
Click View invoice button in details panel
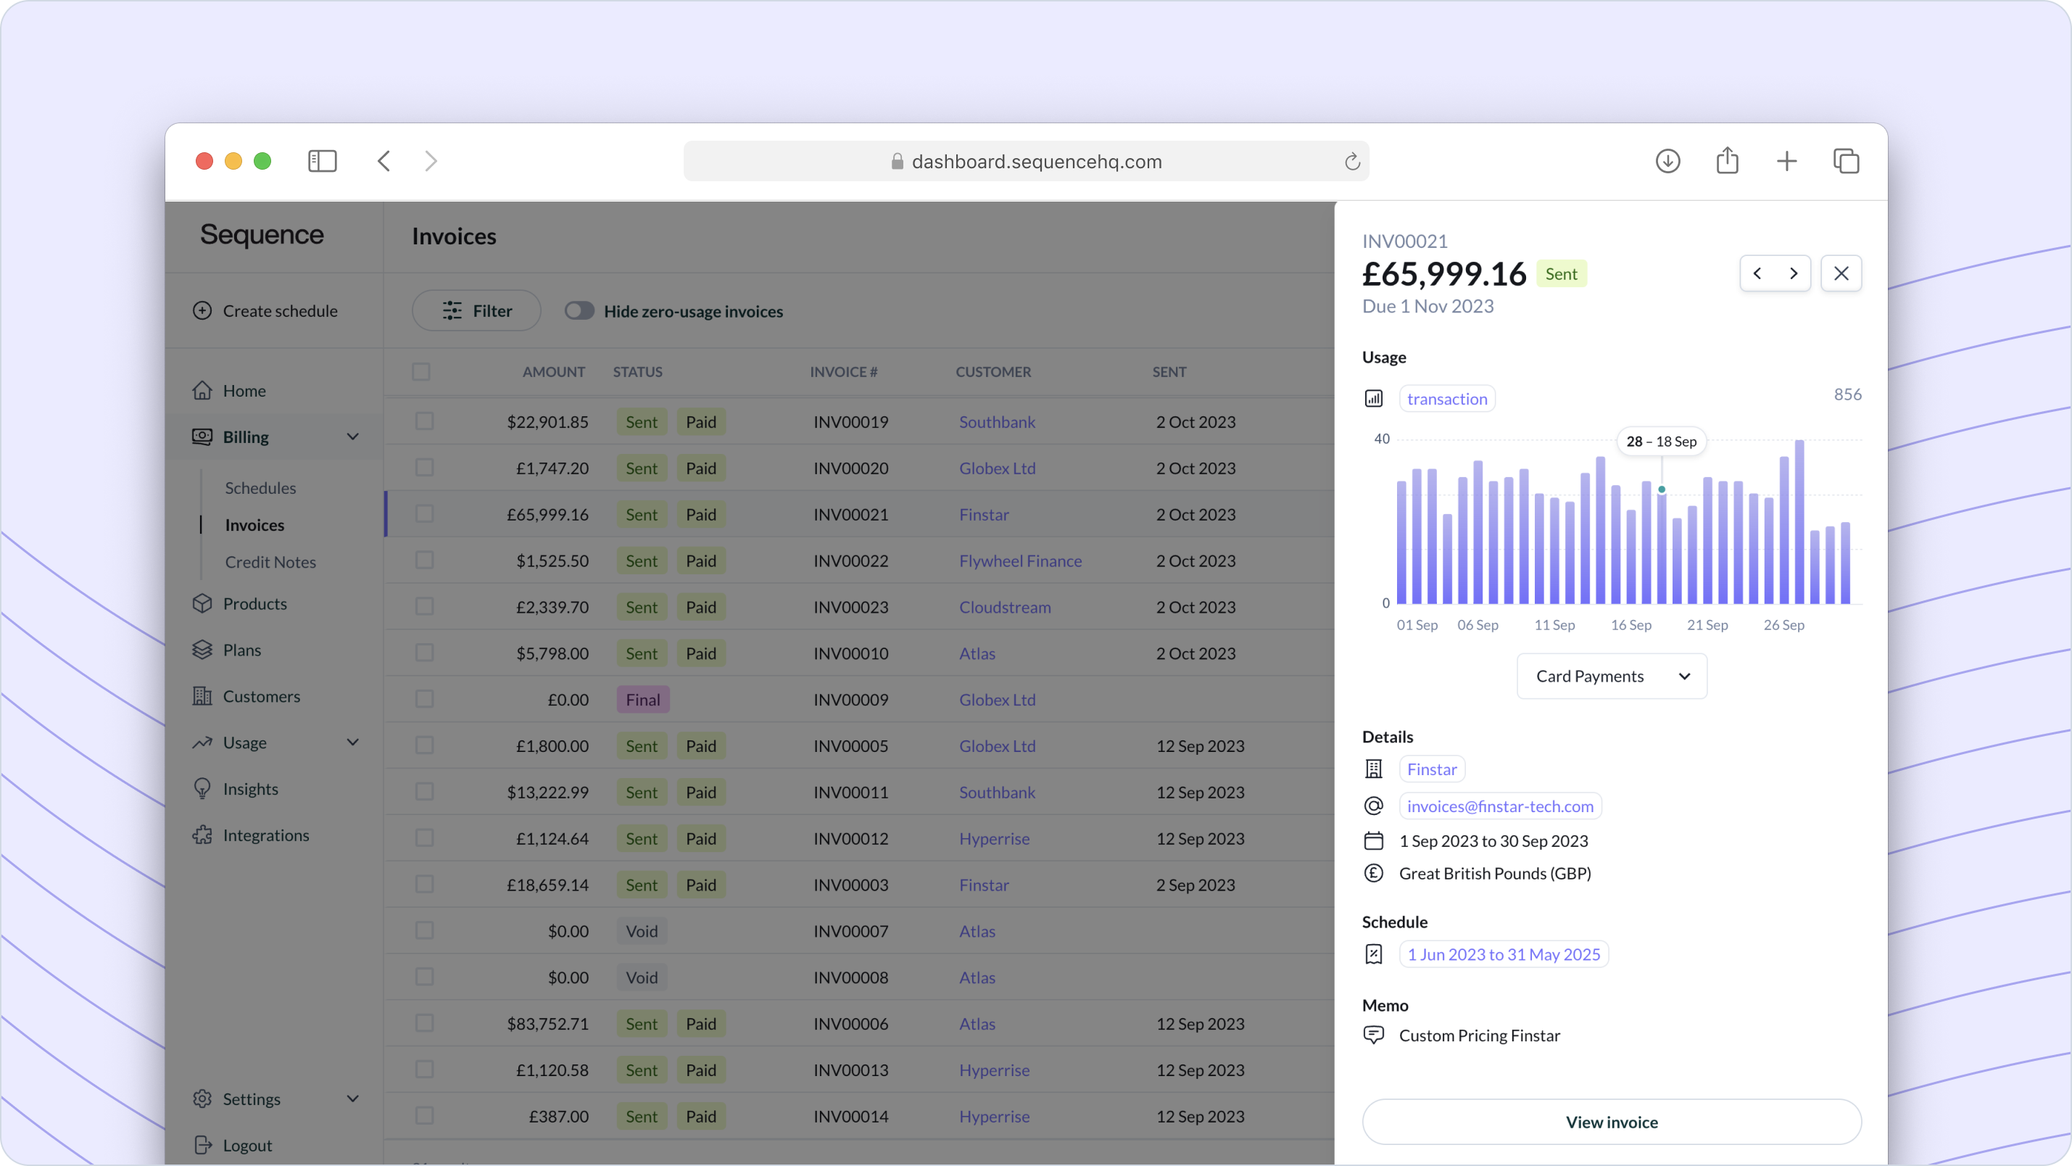pyautogui.click(x=1611, y=1122)
